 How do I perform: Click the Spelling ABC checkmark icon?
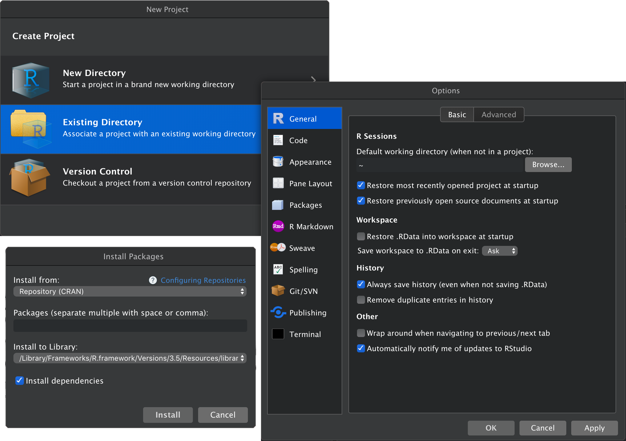(x=278, y=269)
